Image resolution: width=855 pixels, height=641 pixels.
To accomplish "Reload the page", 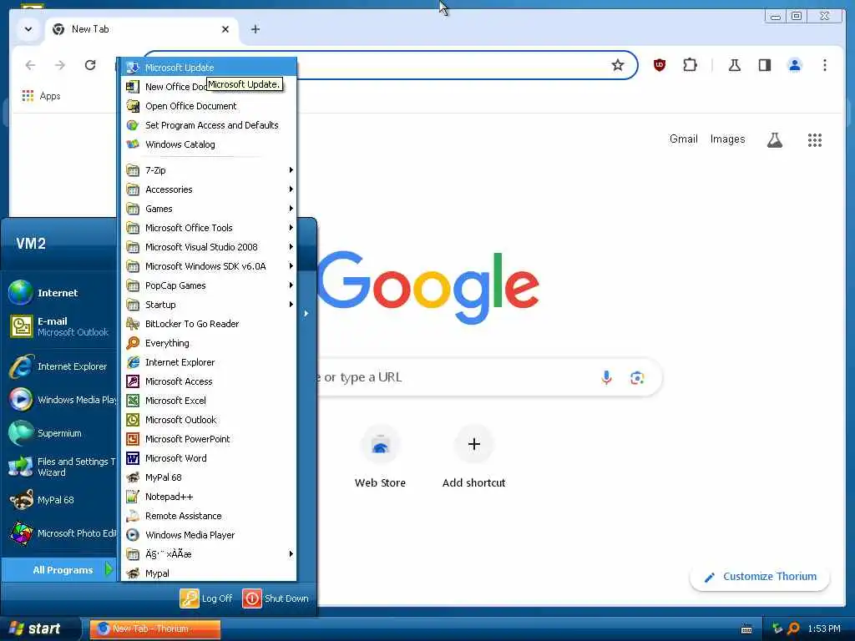I will pos(90,65).
